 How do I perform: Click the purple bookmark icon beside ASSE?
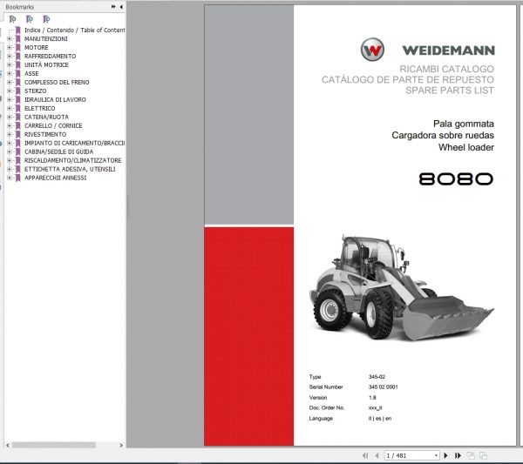18,74
